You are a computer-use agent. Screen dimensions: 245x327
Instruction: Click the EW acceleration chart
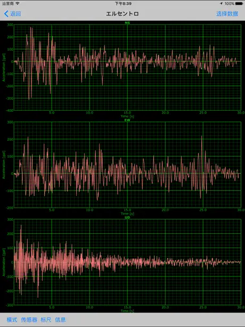point(127,165)
